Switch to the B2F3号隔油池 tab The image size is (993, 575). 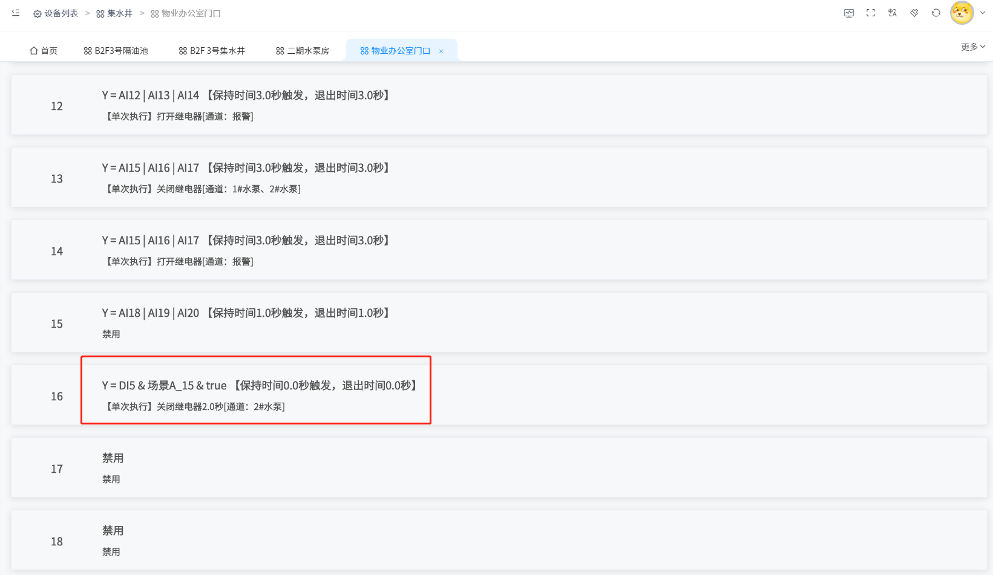point(116,51)
